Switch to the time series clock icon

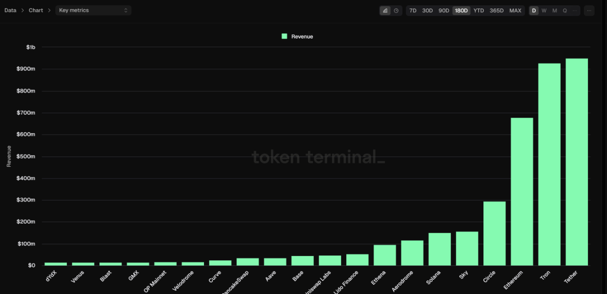(x=396, y=11)
